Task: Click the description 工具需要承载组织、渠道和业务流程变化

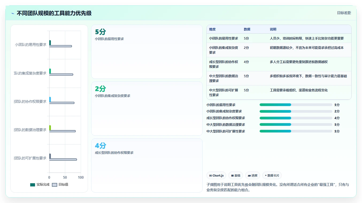Action: point(299,90)
